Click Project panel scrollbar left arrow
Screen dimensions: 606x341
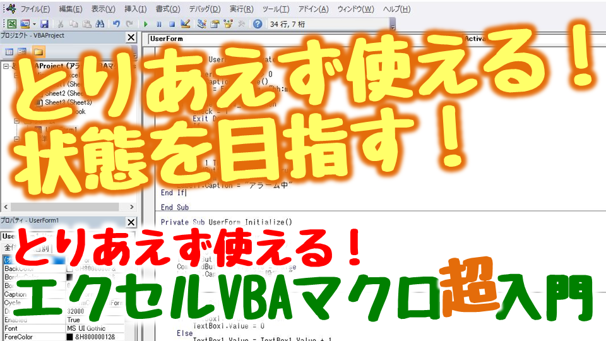tap(6, 207)
